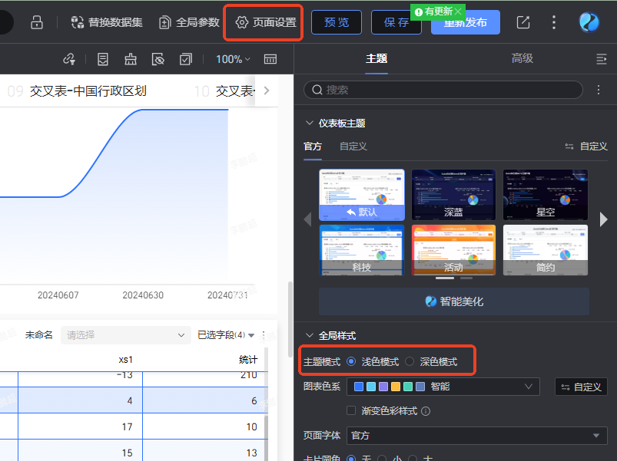Open the three-dot more menu in header
The width and height of the screenshot is (617, 461).
[x=554, y=22]
